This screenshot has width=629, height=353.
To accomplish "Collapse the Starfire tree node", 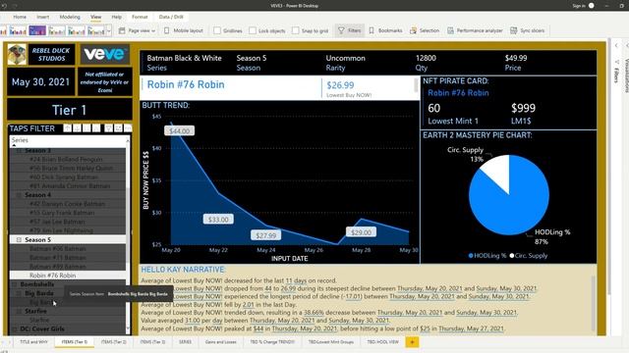I will [19, 311].
